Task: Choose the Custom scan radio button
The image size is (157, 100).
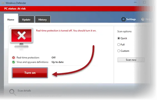Action: [x=119, y=51]
